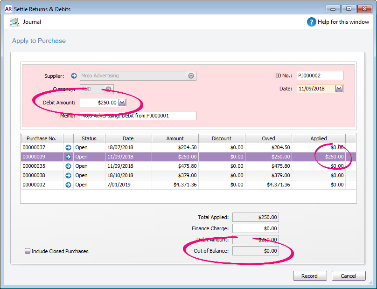The image size is (377, 289).
Task: Click the Finance Charge amount field
Action: [255, 228]
